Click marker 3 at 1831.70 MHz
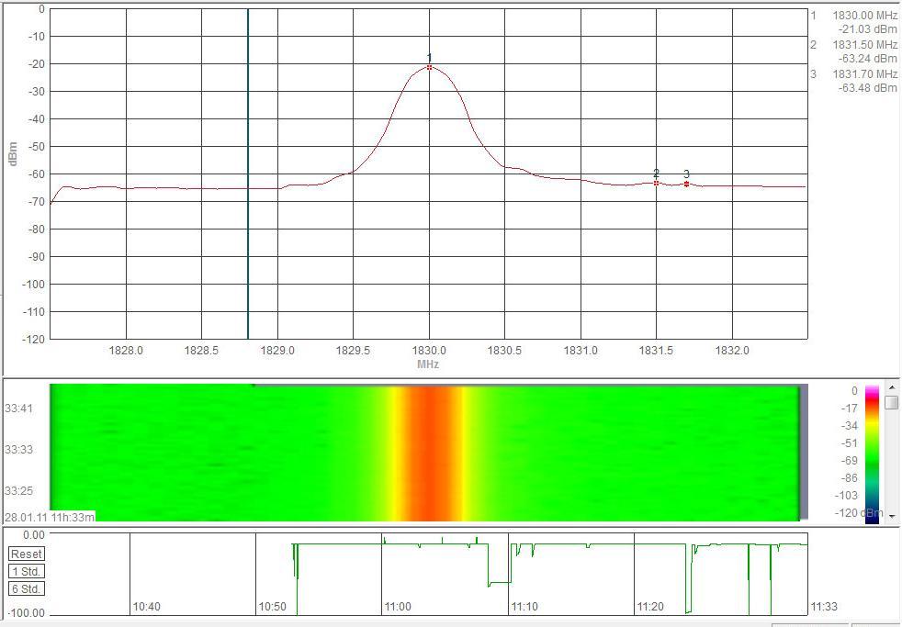Screen dimensions: 902x627 (687, 184)
